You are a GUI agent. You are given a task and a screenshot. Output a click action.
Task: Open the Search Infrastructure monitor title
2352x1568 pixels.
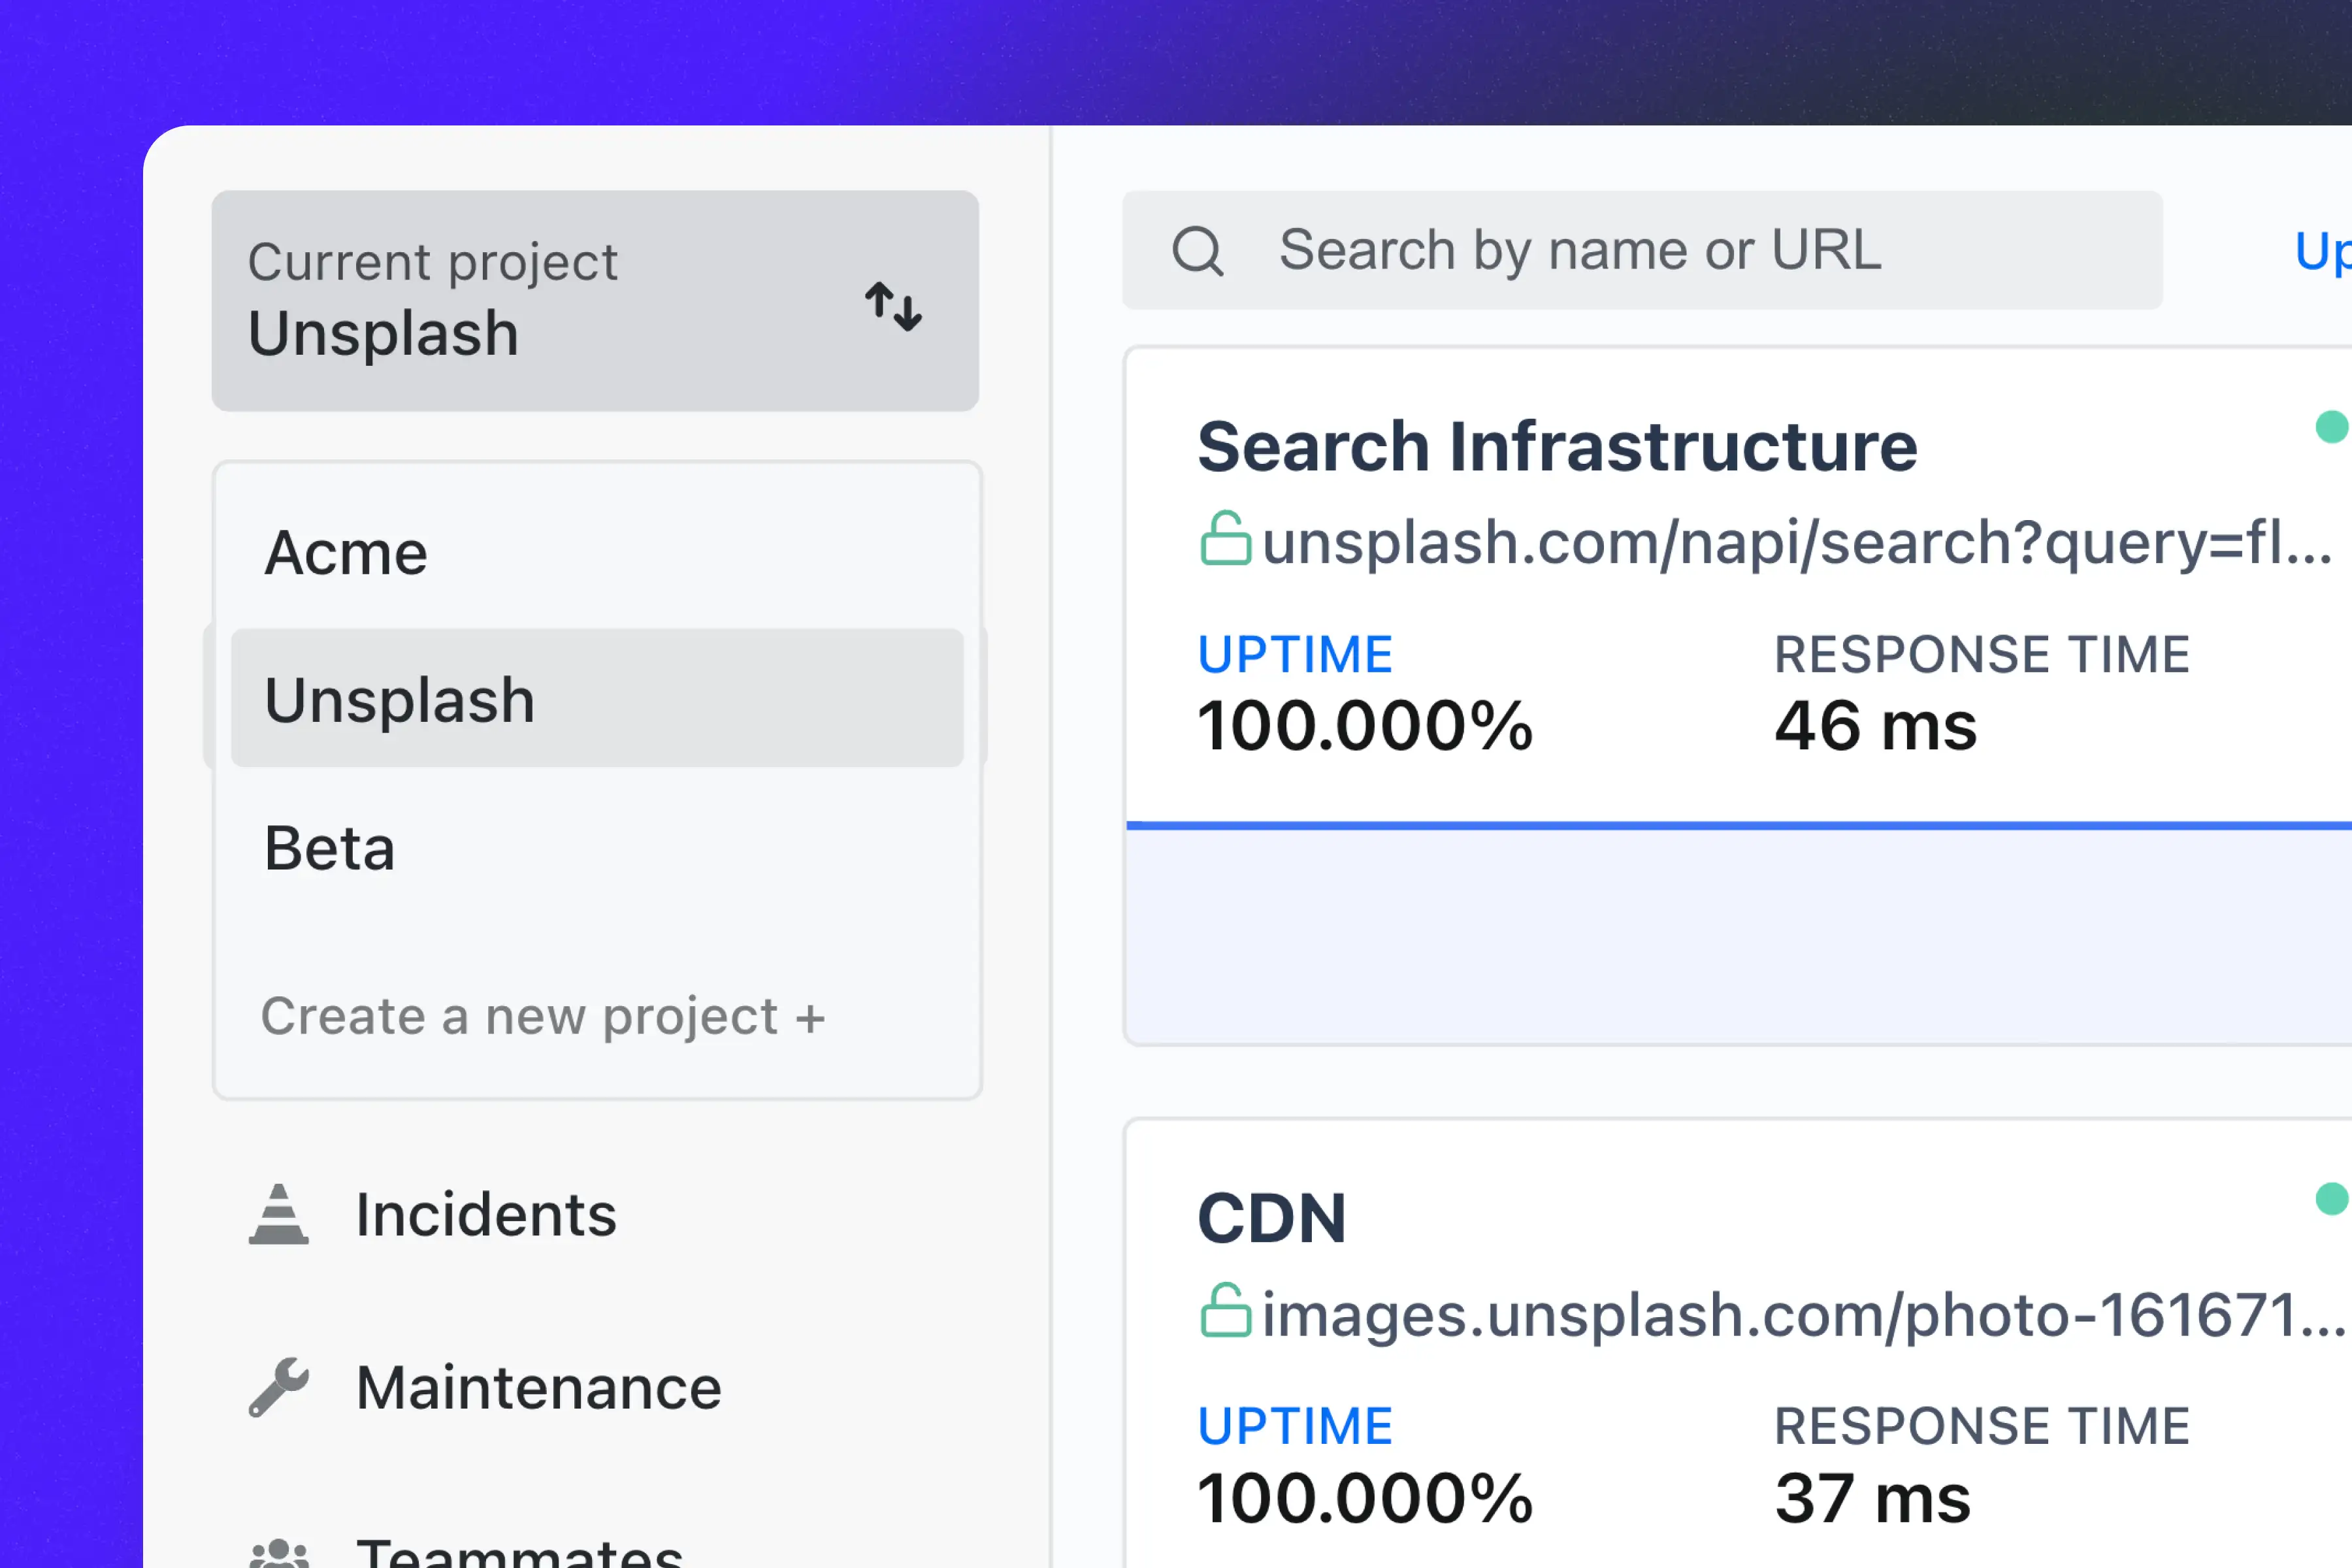click(x=1557, y=446)
